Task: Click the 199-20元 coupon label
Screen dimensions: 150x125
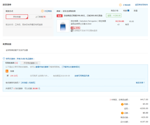Action: (x=14, y=76)
